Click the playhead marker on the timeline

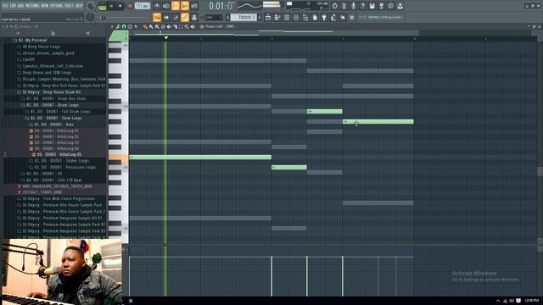[166, 37]
